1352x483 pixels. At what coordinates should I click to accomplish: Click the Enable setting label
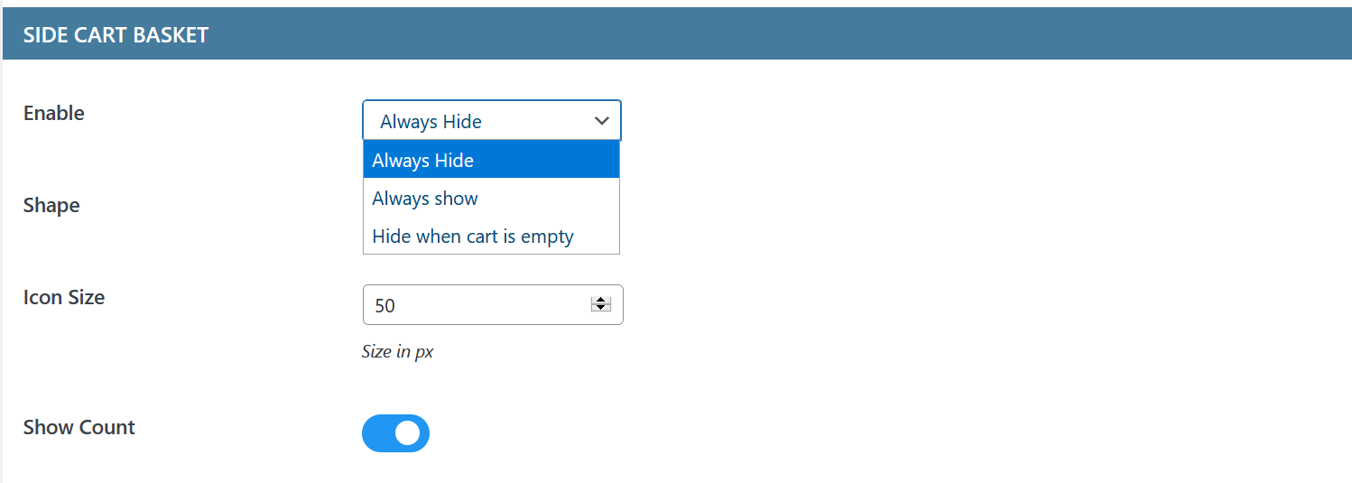[x=54, y=114]
